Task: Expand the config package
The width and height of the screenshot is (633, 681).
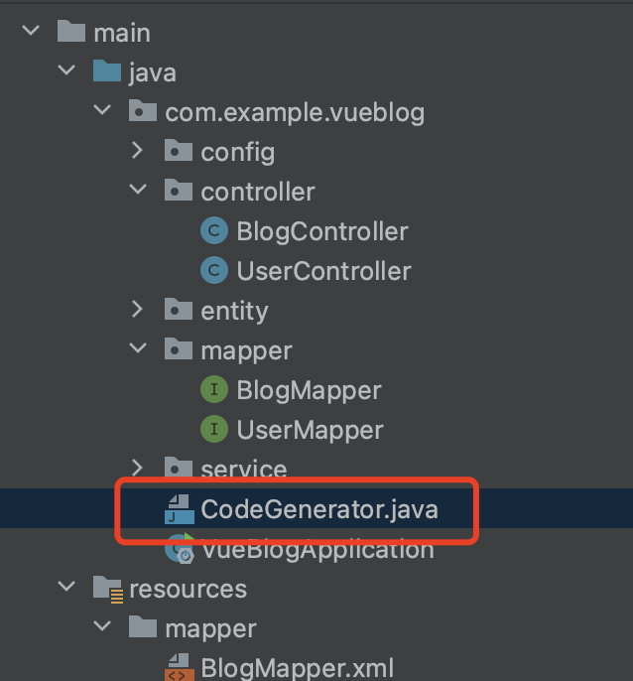Action: 138,151
